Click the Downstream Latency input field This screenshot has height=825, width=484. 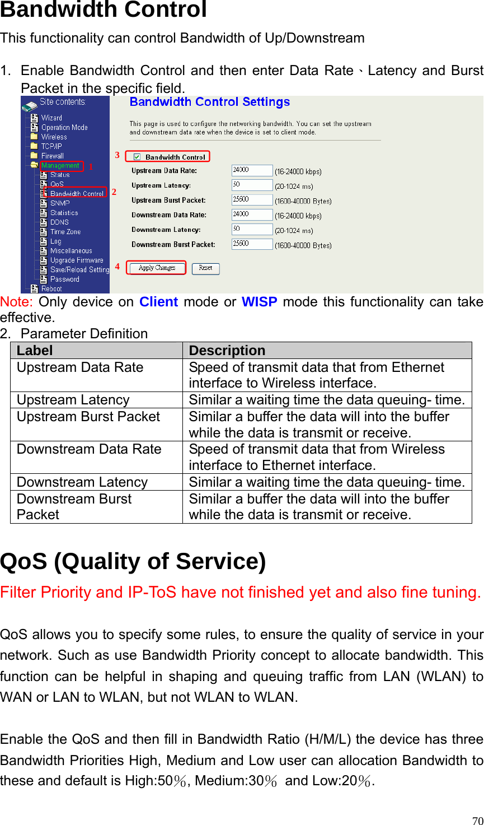(x=252, y=229)
